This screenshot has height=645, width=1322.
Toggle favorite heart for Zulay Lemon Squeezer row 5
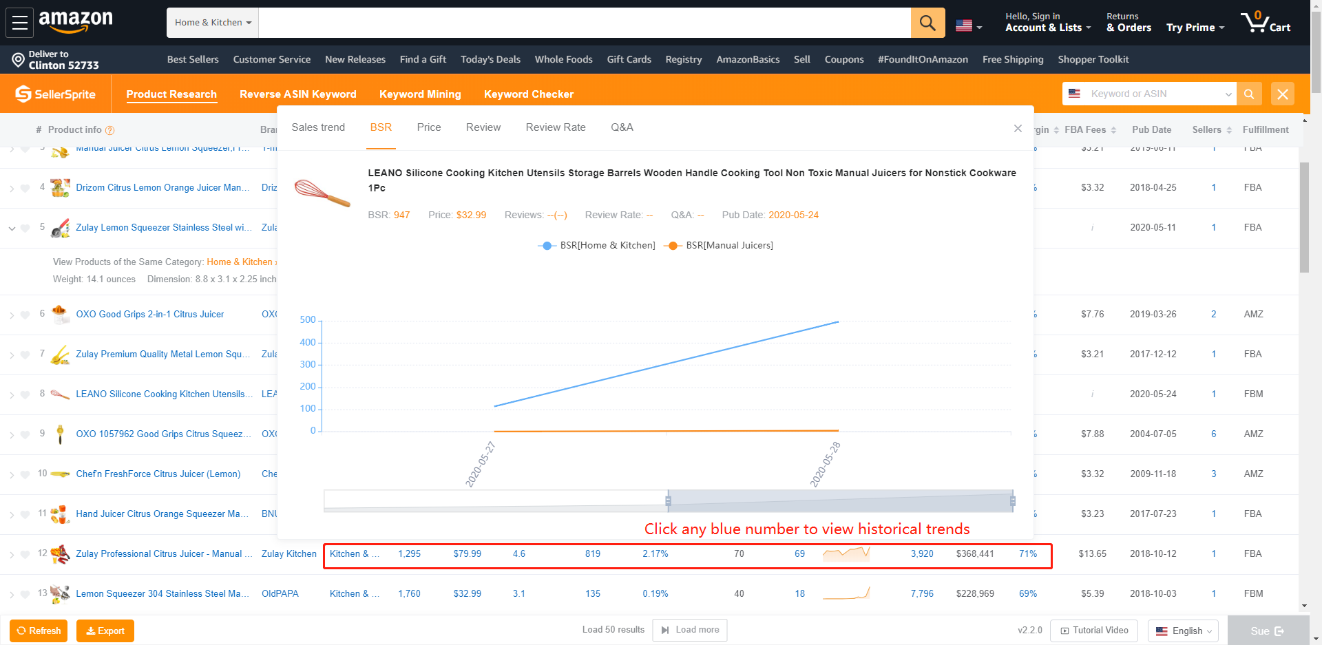point(25,228)
